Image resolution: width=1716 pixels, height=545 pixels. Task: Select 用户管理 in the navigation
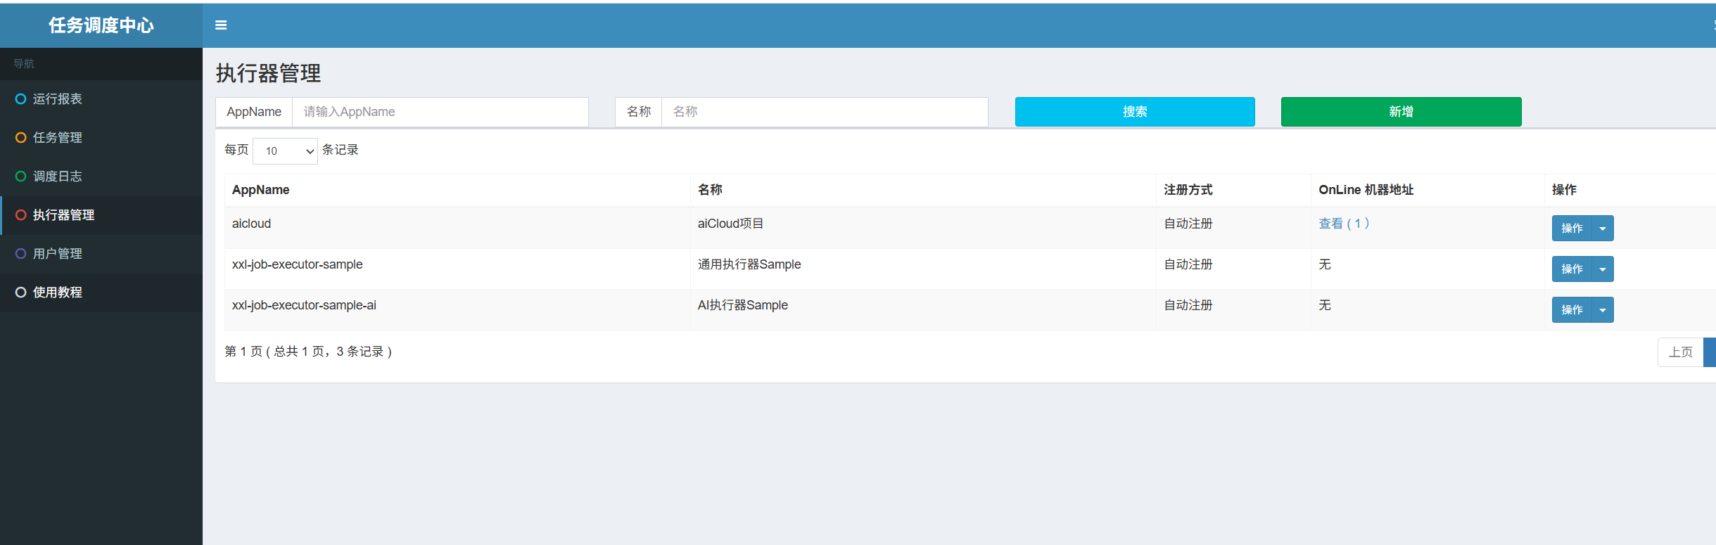tap(101, 254)
